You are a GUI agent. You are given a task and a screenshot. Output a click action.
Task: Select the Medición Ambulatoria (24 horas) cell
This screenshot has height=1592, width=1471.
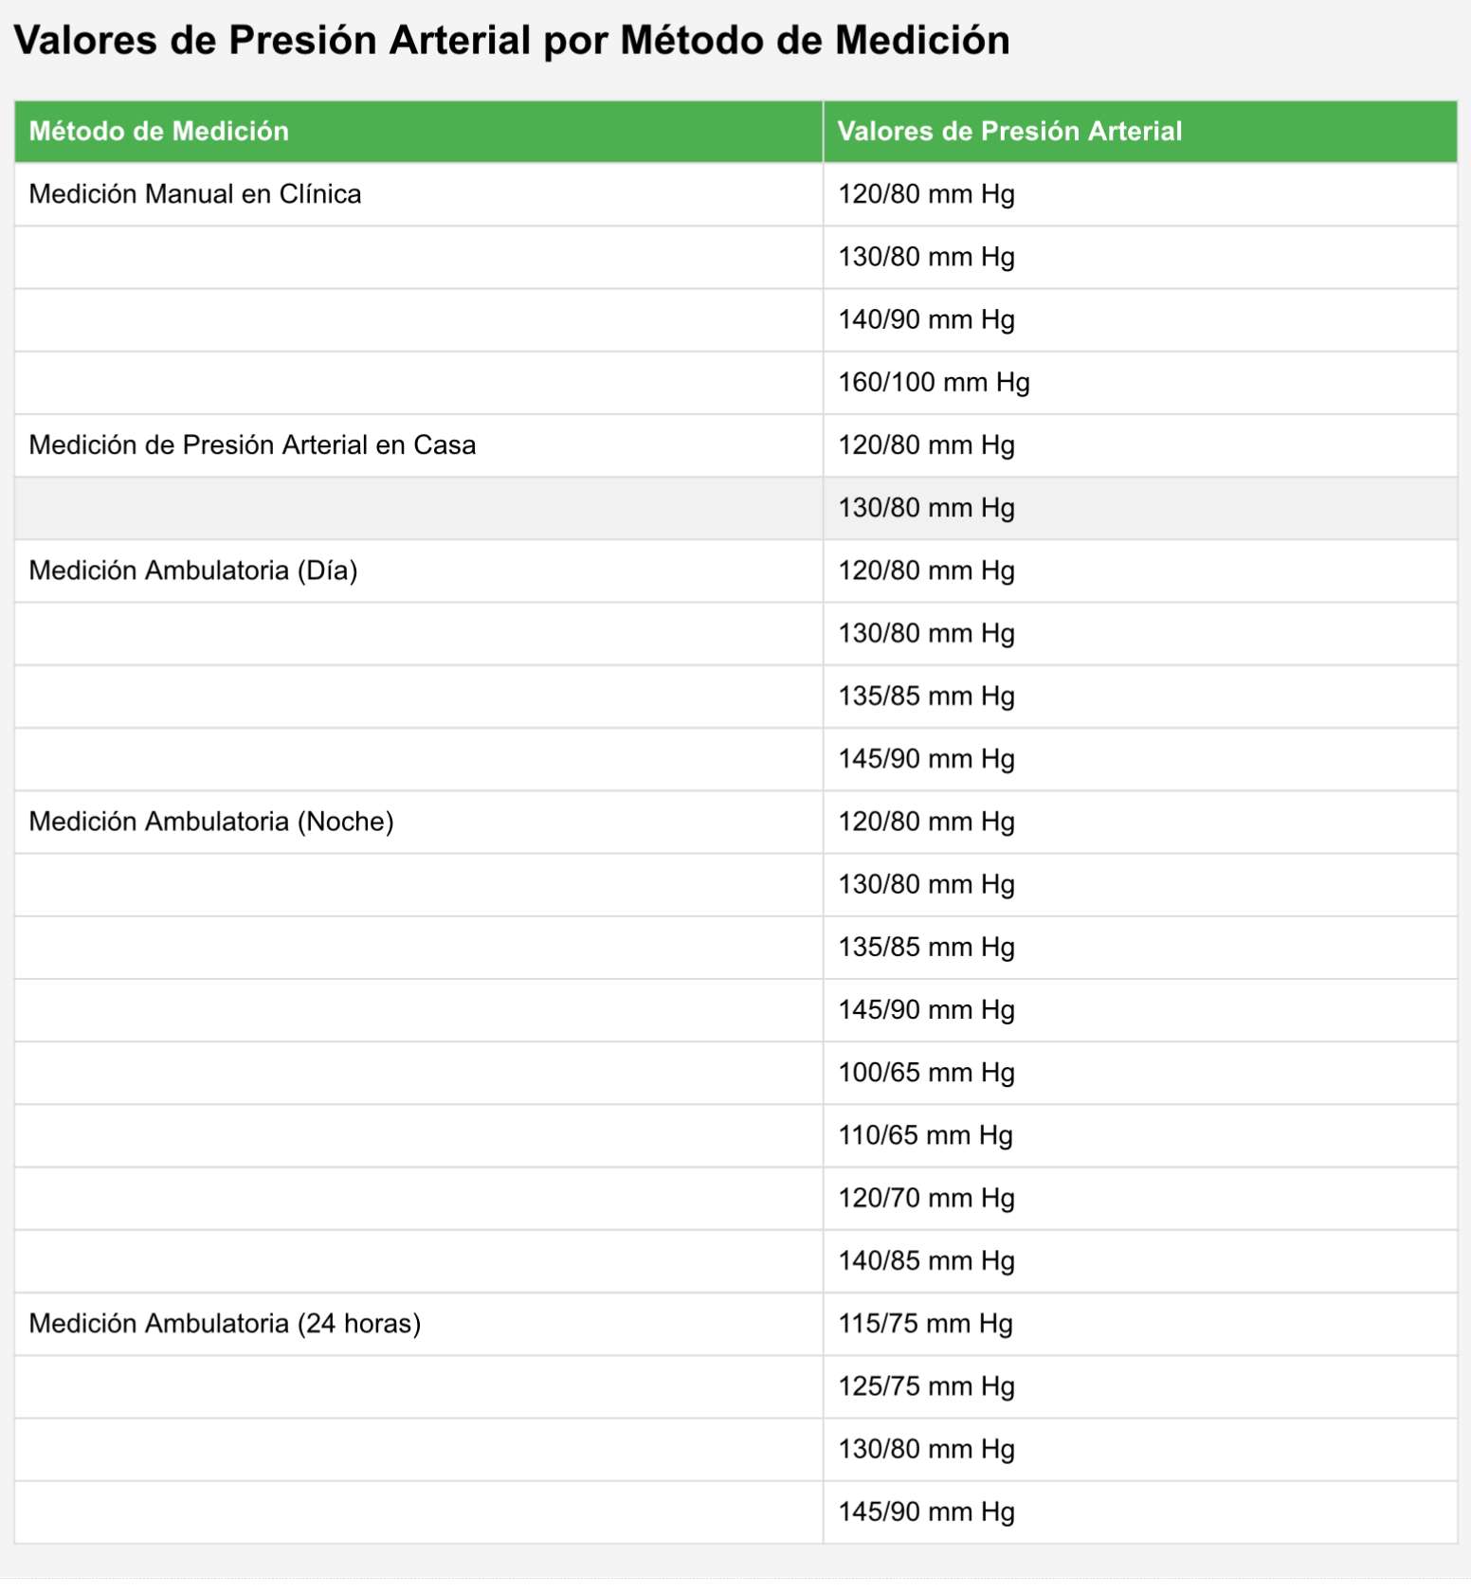click(225, 1324)
